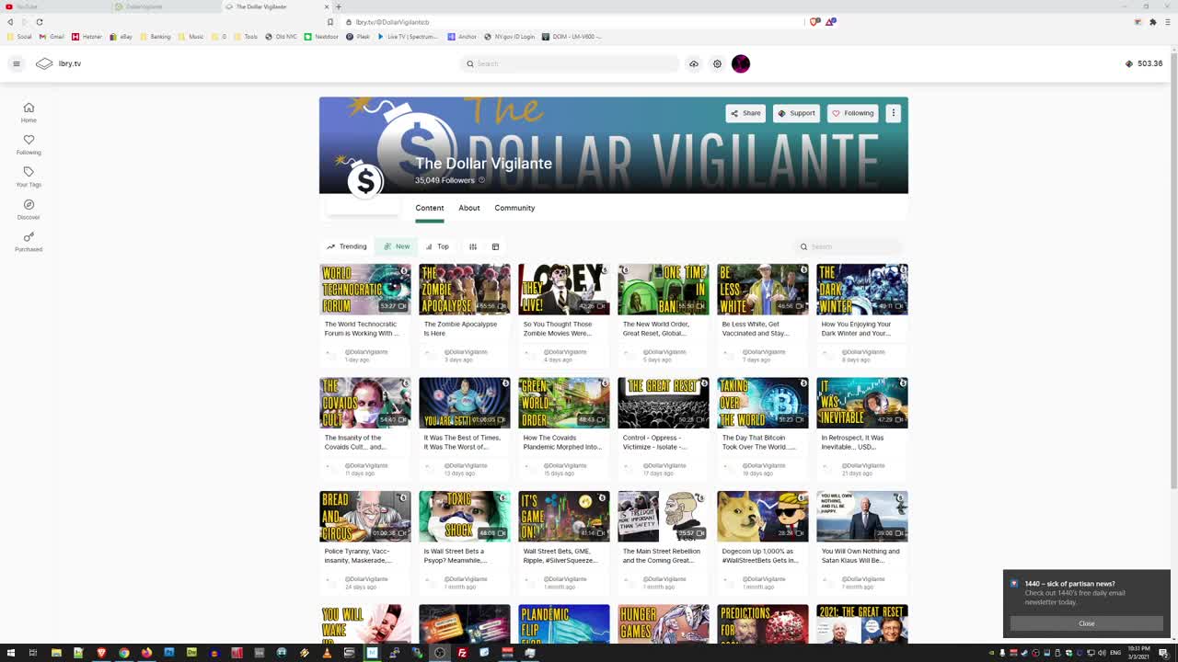Click the upload cloud icon
This screenshot has height=662, width=1178.
pos(694,63)
